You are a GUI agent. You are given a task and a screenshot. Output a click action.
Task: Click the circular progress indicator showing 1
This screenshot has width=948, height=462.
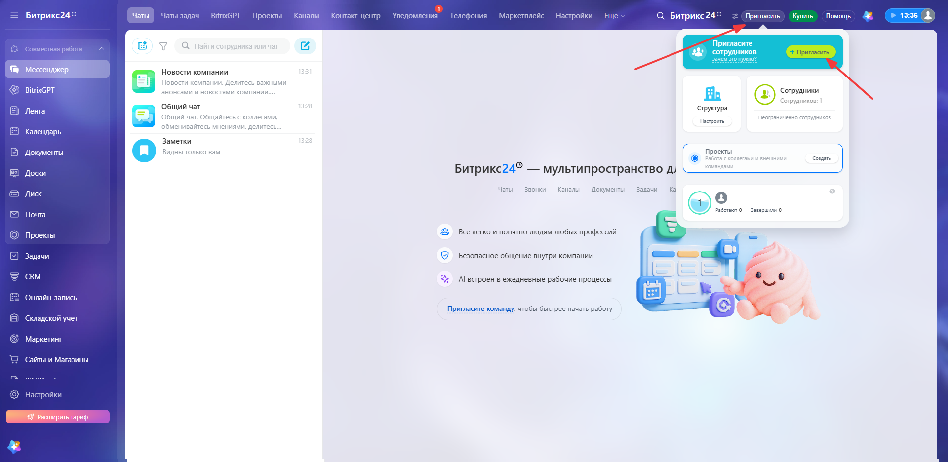point(699,203)
